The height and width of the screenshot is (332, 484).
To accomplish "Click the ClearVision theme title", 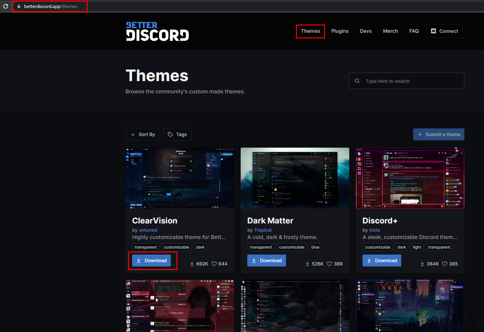I will tap(155, 220).
